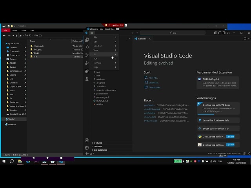The image size is (251, 188).
Task: Close the Welcome tab
Action: 150,39
